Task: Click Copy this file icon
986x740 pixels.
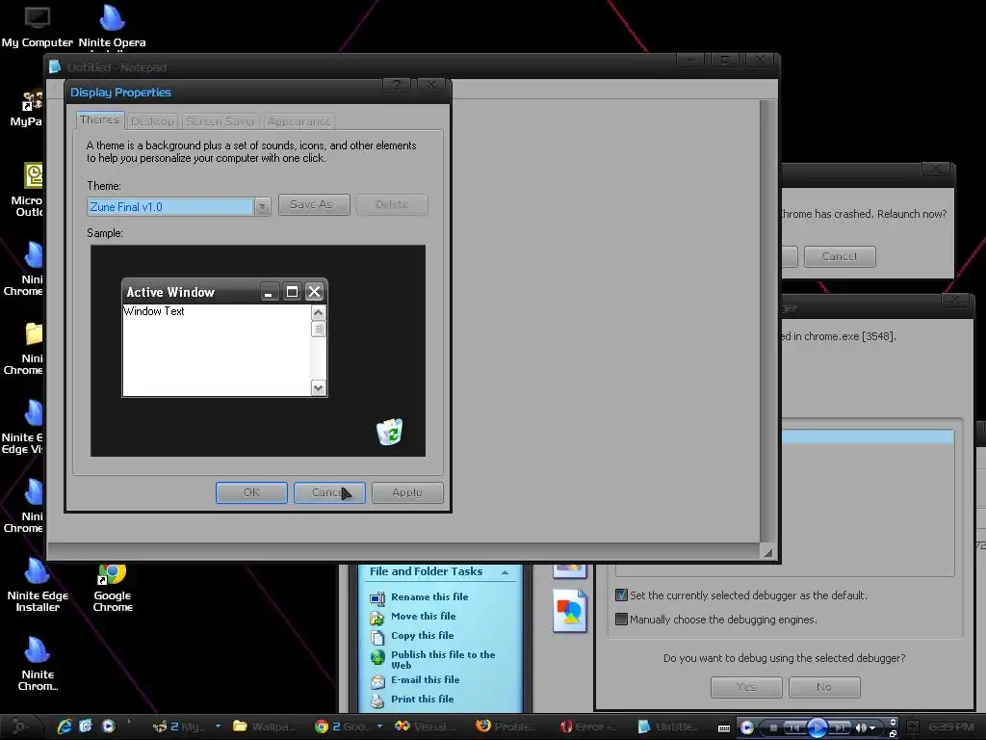Action: tap(377, 637)
